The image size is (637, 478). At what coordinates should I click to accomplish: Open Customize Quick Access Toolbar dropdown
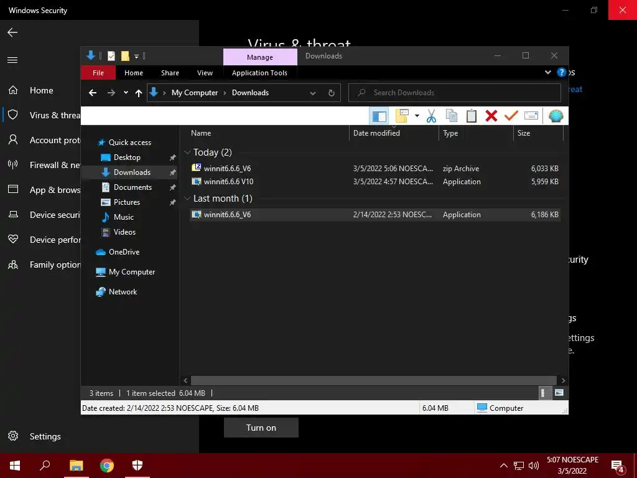click(136, 56)
